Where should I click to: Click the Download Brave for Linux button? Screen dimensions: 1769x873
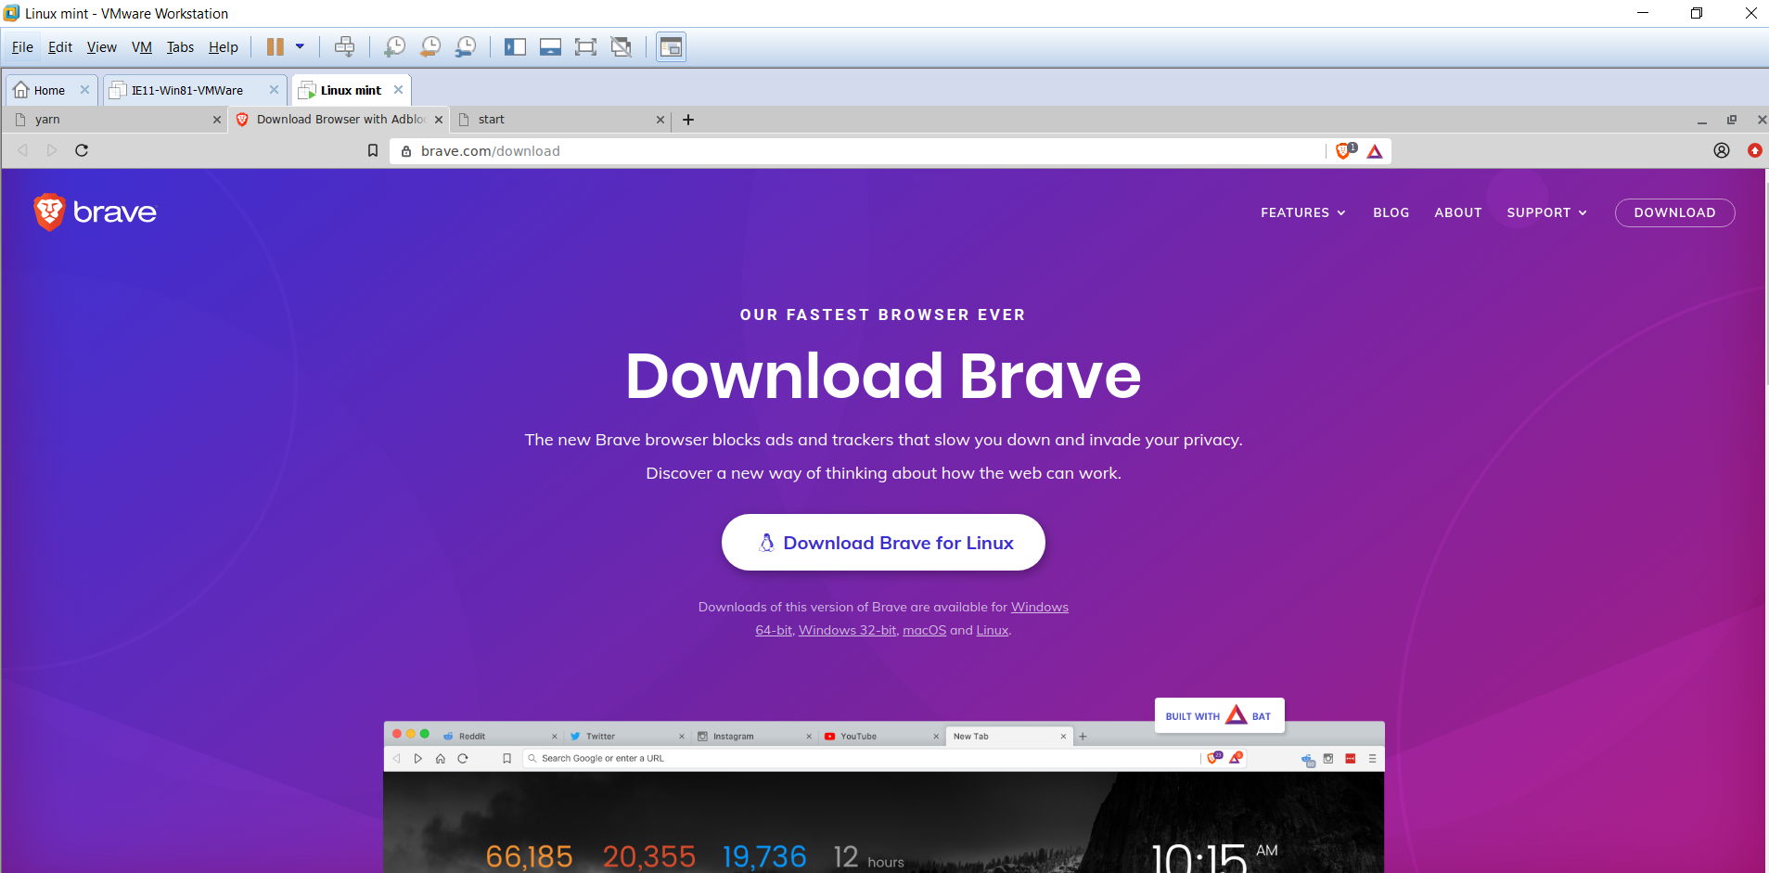click(882, 542)
